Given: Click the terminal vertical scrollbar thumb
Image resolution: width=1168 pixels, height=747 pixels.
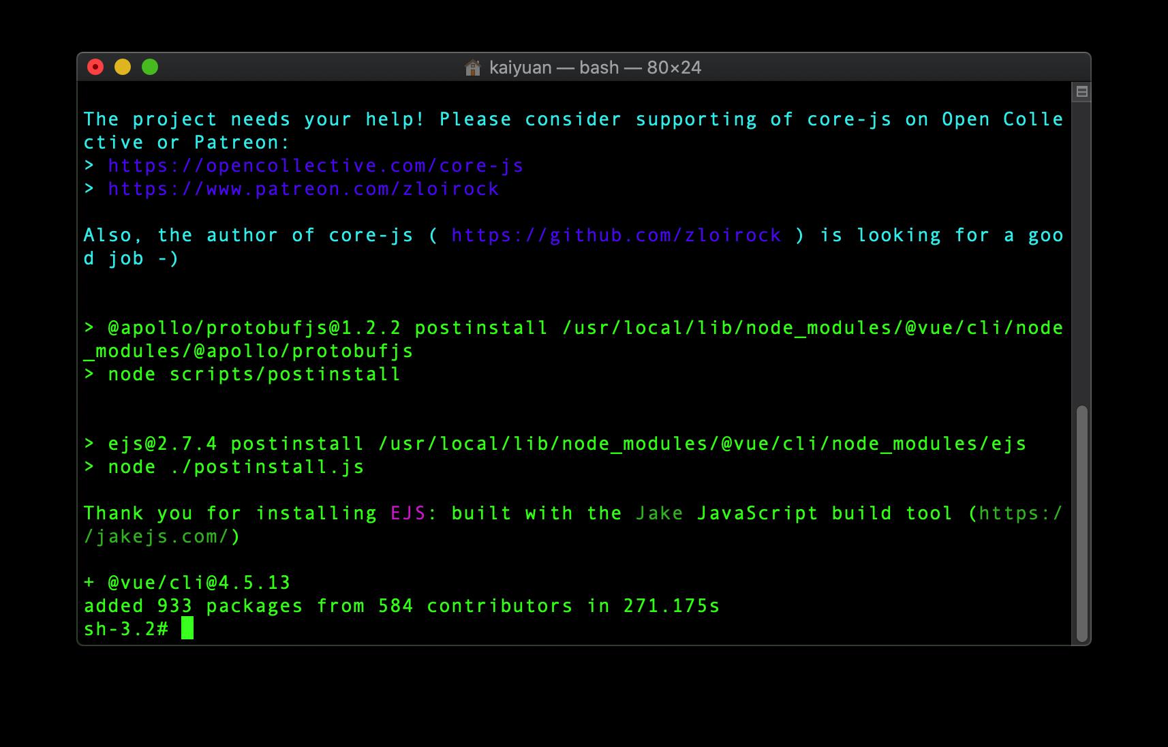Looking at the screenshot, I should click(x=1081, y=523).
